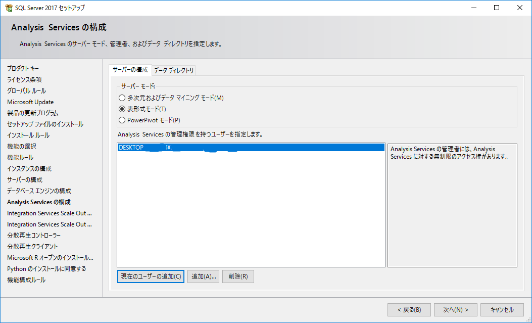
Task: Select the DESKTOP user entry in the list
Action: 250,148
